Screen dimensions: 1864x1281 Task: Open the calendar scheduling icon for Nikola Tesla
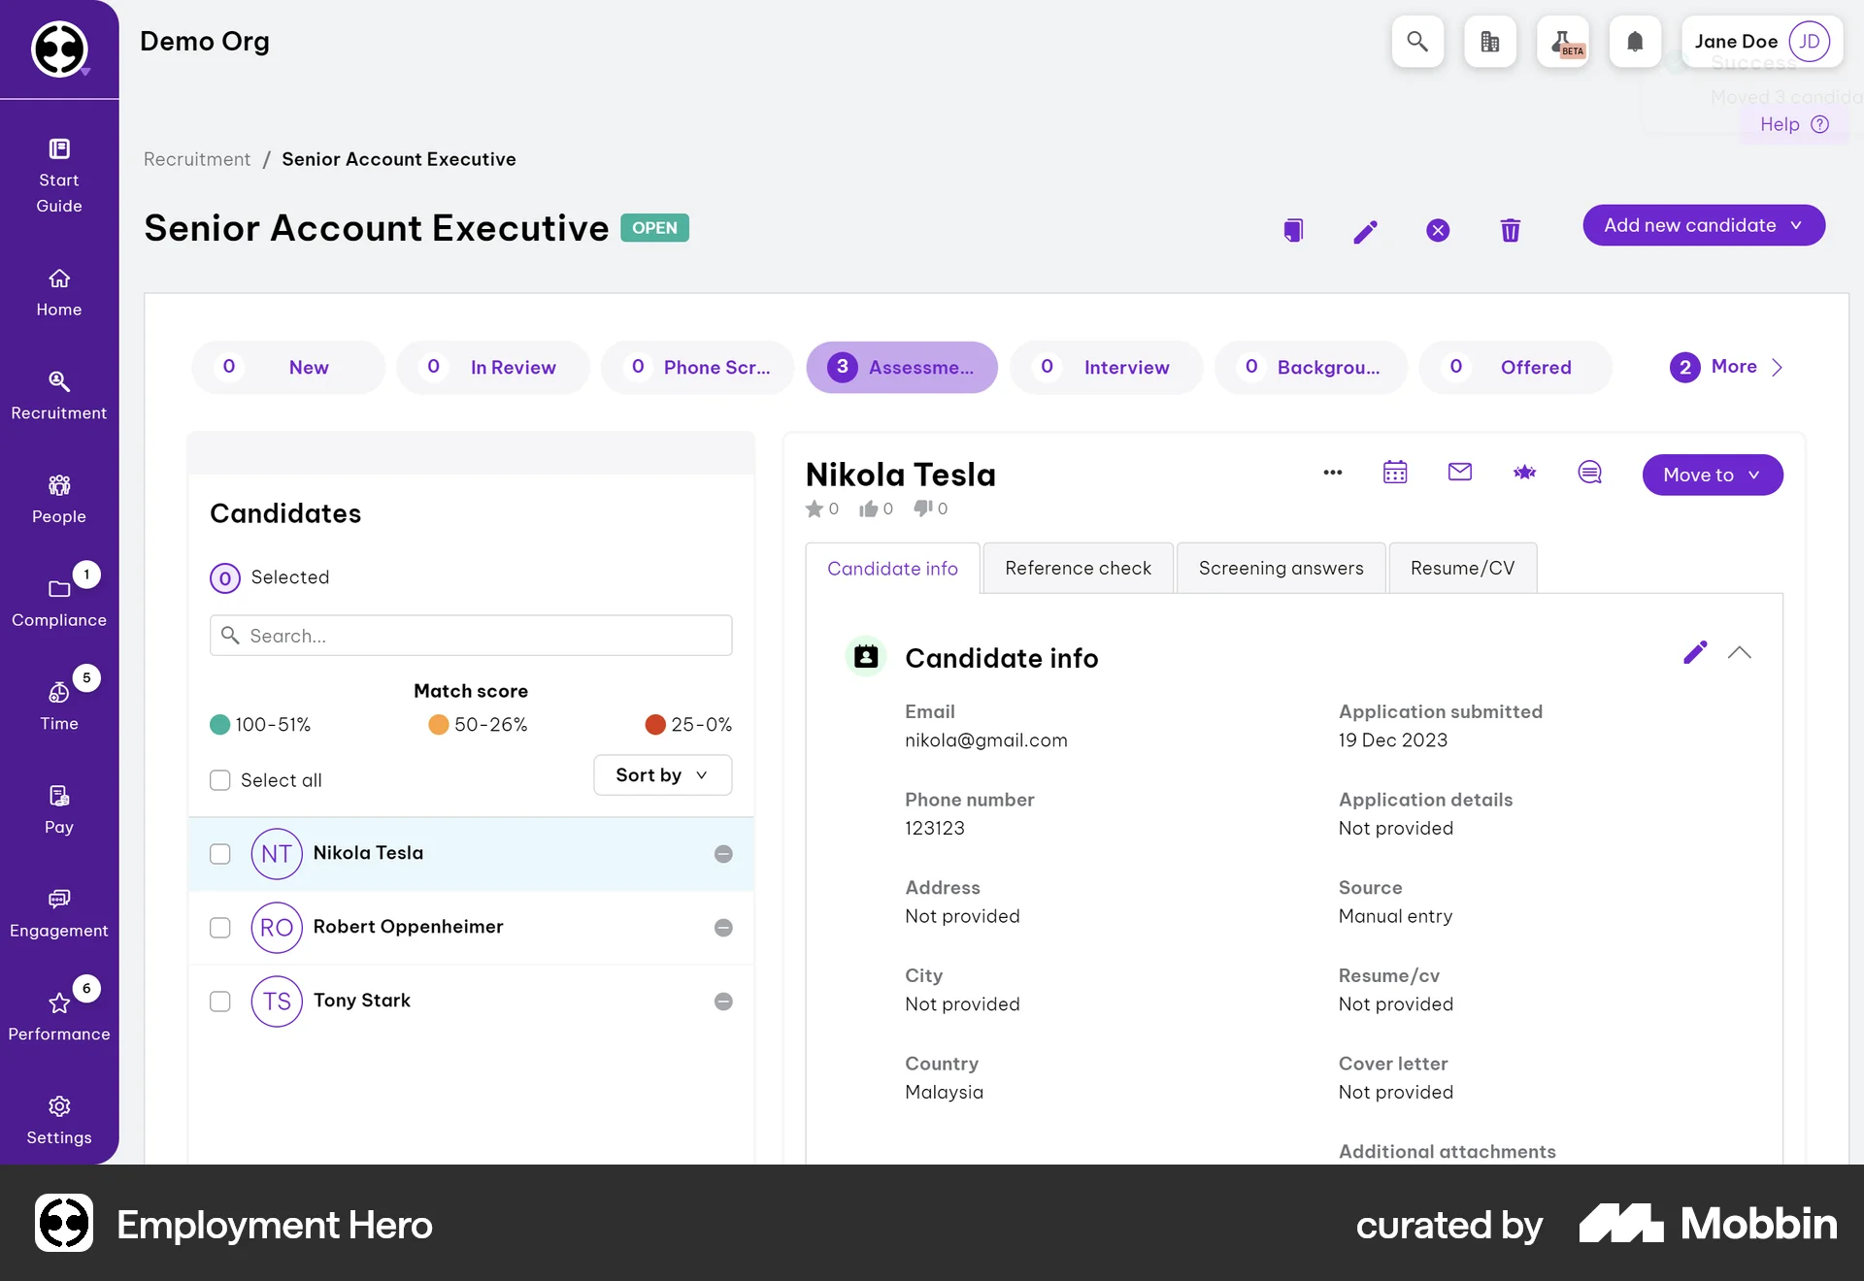coord(1395,473)
